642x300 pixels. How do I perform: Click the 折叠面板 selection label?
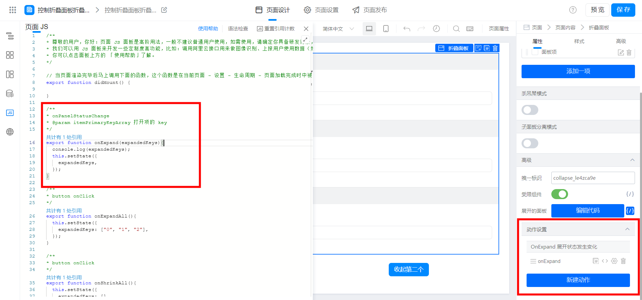pos(454,48)
